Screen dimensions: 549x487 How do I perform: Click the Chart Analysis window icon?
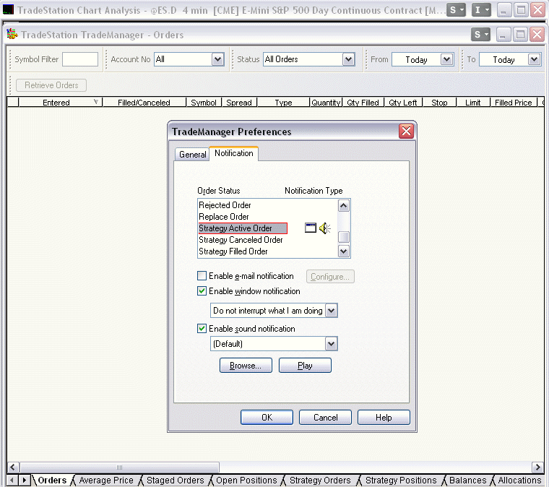(8, 10)
